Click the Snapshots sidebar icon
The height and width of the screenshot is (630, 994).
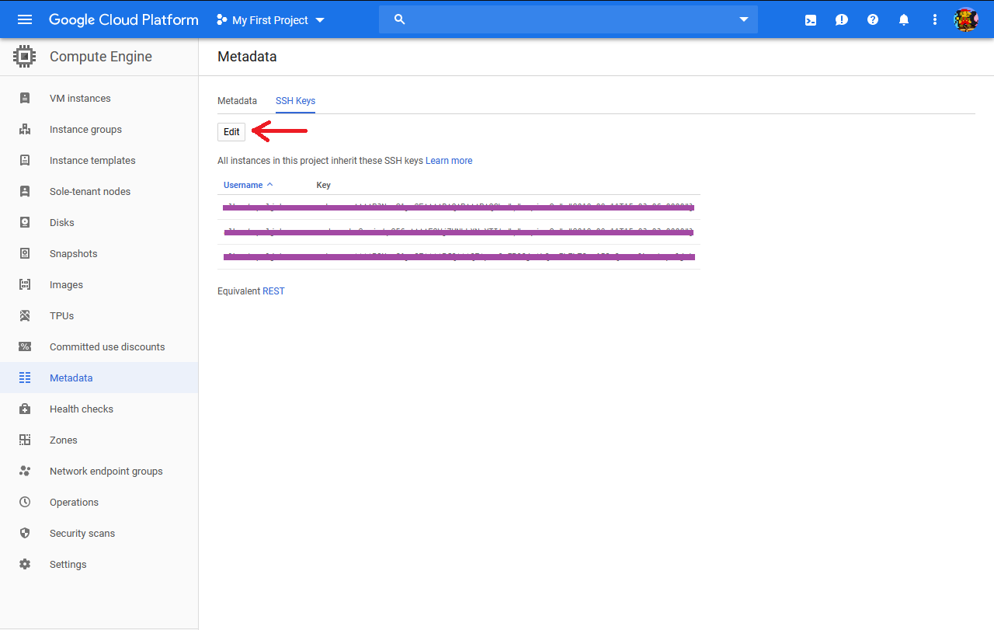[x=25, y=253]
